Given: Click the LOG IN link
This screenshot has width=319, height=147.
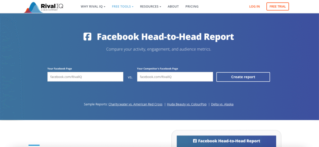Looking at the screenshot, I should click(x=254, y=7).
